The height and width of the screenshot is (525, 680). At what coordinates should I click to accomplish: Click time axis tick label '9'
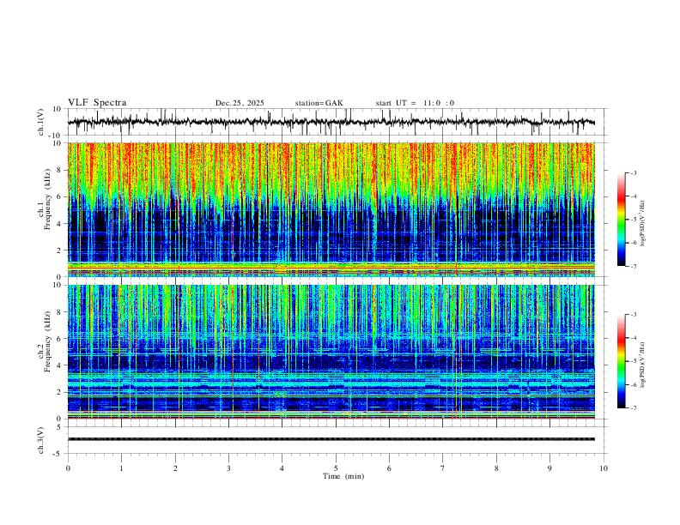tap(549, 468)
